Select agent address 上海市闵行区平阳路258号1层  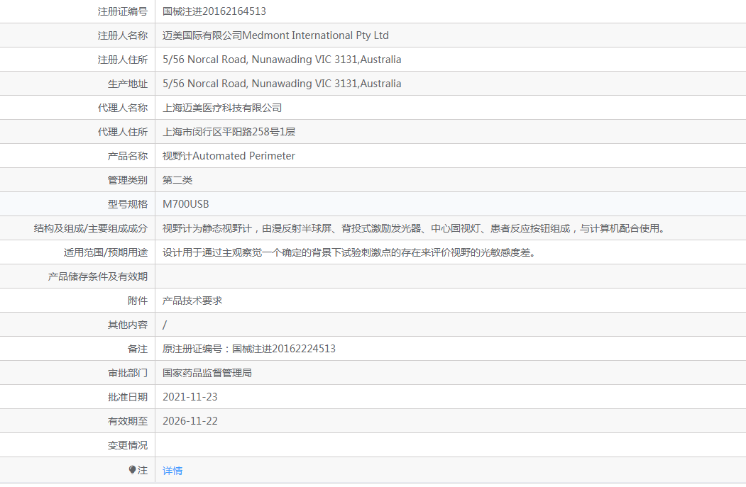coord(229,132)
